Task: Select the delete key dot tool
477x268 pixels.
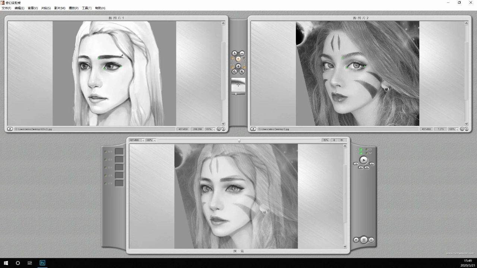Action: coord(242,53)
